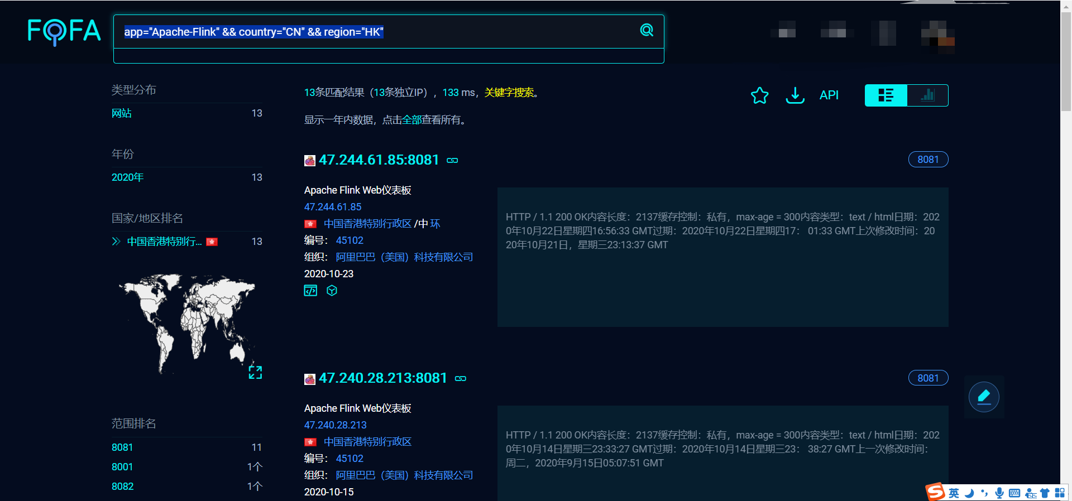Click the favicon before 47.244.61.85:8081
Image resolution: width=1072 pixels, height=501 pixels.
310,161
